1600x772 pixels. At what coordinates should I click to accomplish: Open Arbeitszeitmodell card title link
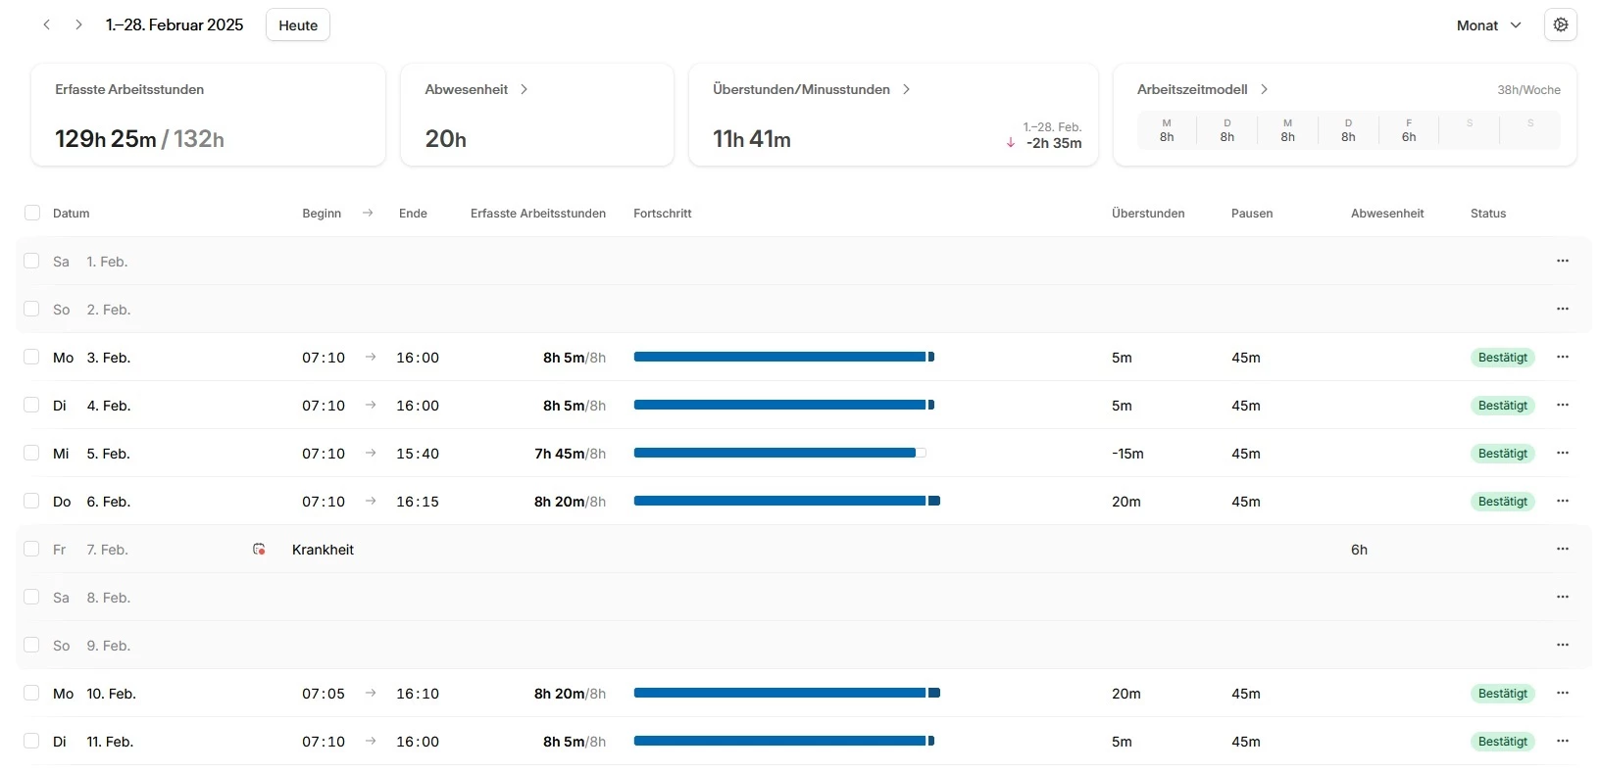tap(1192, 89)
